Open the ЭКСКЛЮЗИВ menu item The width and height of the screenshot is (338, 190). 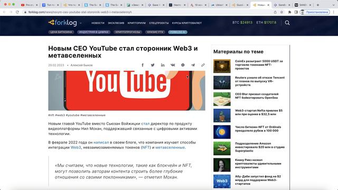(116, 23)
